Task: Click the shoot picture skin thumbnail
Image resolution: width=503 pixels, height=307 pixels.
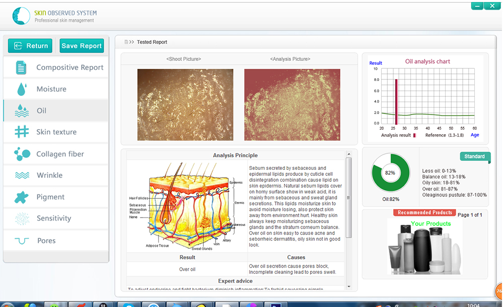Action: tap(185, 105)
